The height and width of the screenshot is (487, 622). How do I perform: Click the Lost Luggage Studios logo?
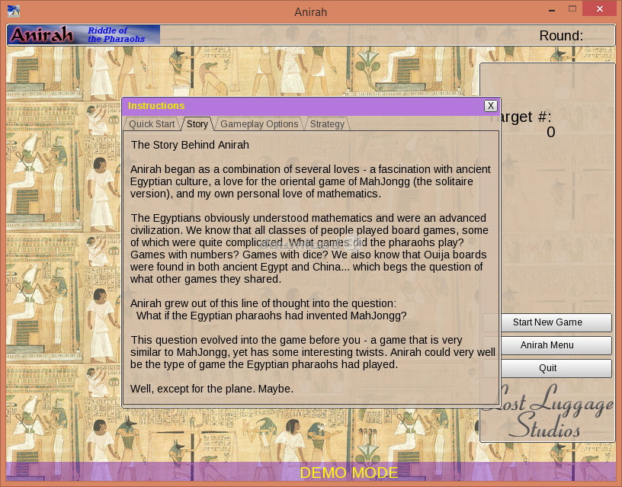tap(549, 412)
